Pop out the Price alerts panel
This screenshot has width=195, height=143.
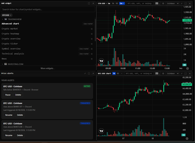pyautogui.click(x=85, y=73)
